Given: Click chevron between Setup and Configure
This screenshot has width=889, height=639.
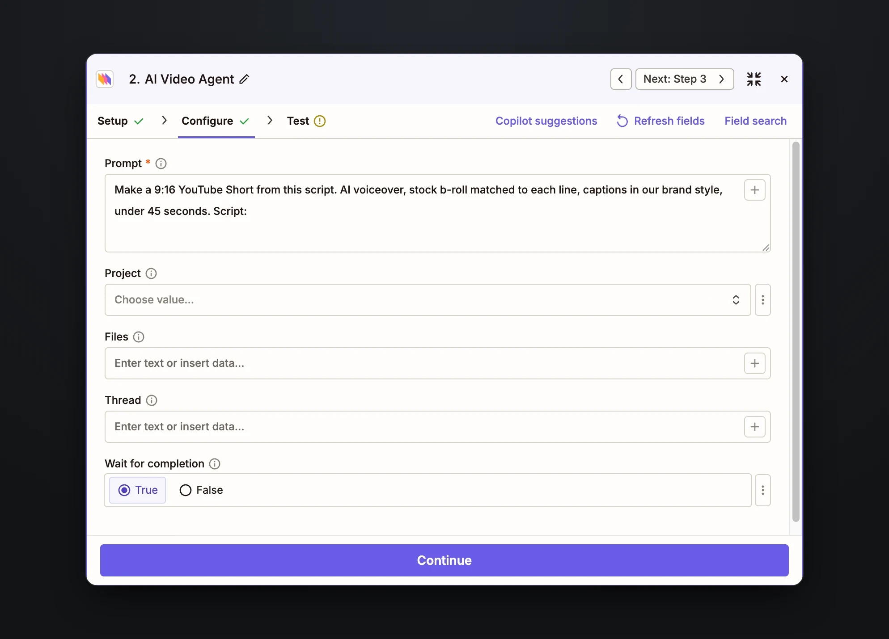Looking at the screenshot, I should pyautogui.click(x=164, y=121).
